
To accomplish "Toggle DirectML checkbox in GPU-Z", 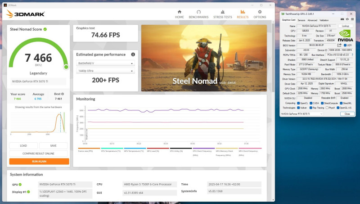I will tap(341, 103).
